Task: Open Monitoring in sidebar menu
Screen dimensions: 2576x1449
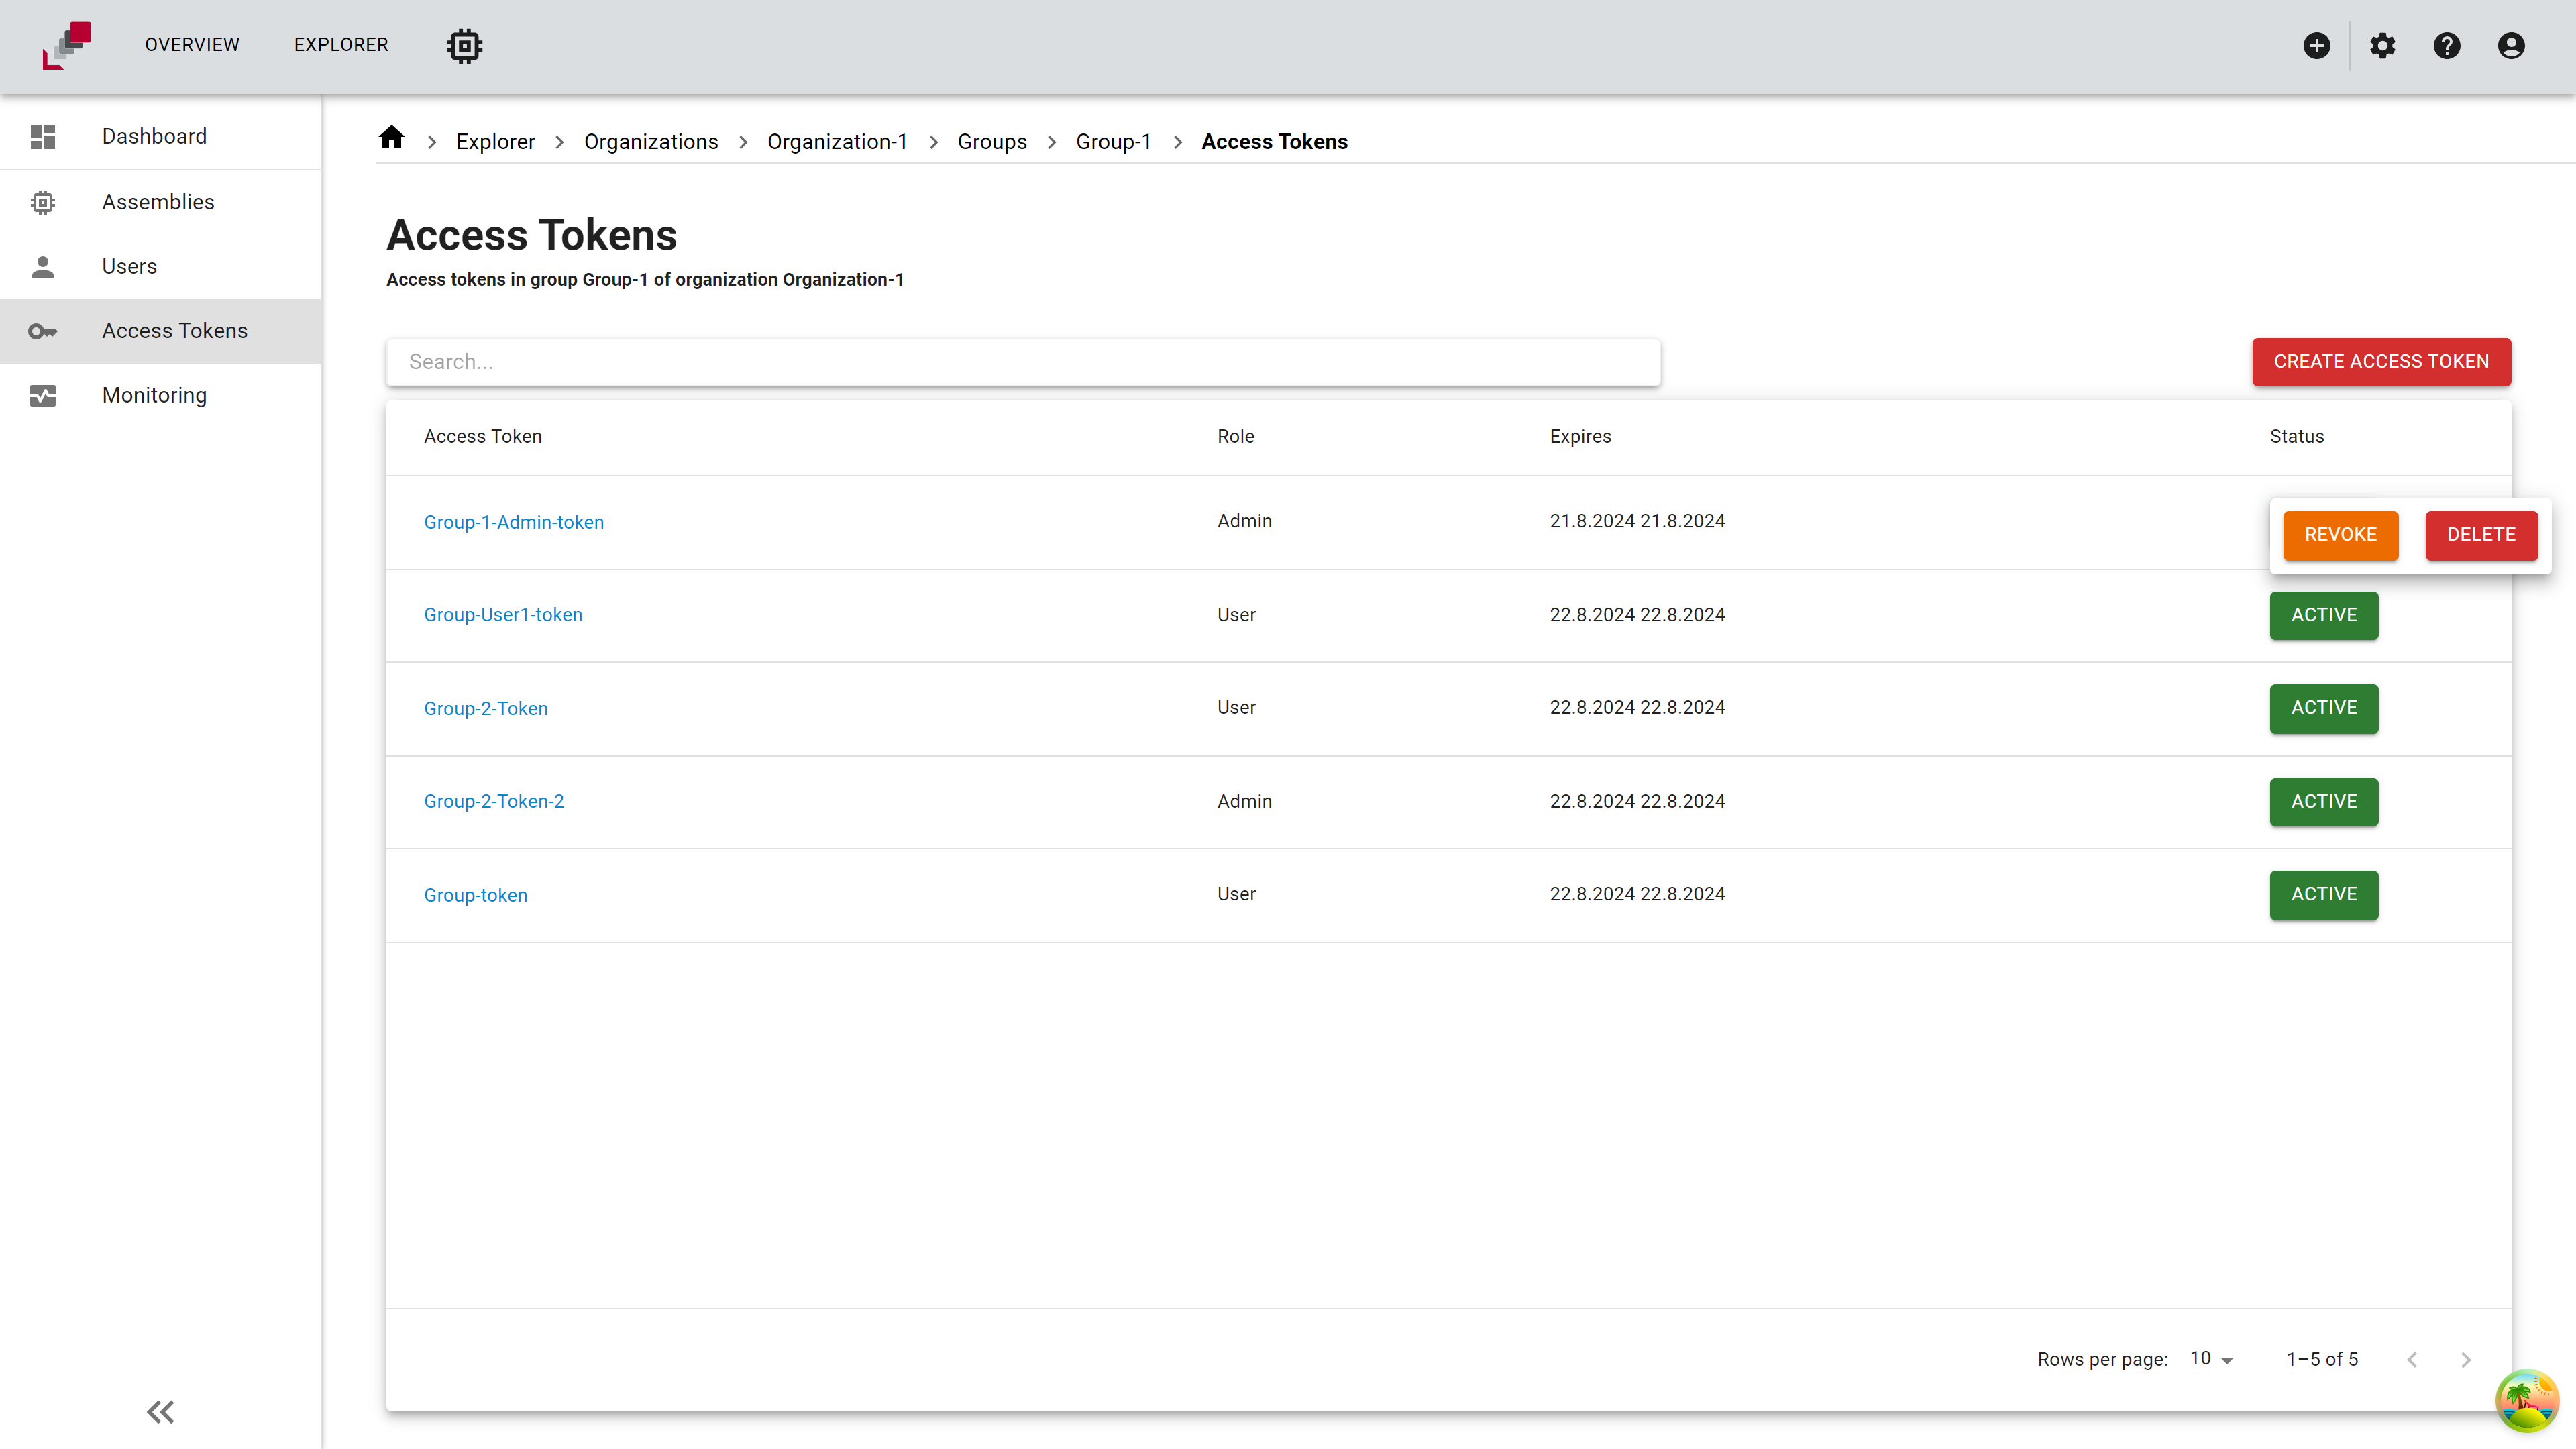Action: pos(160,396)
